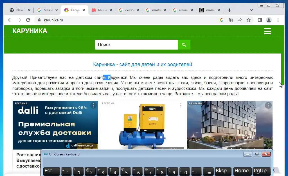Click the green search magnifier button
Screen dimensions: 288x176
[x=184, y=44]
